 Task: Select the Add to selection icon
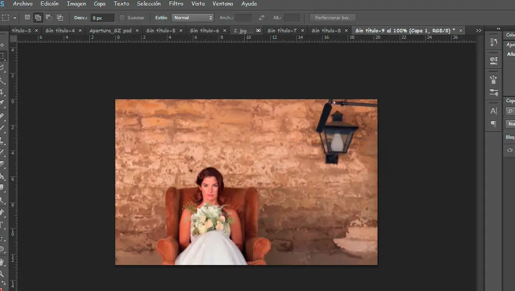click(x=38, y=17)
